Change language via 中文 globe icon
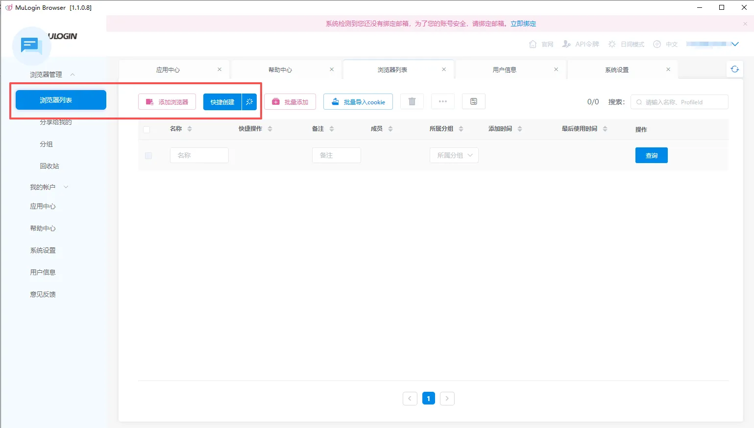Screen dimensions: 754x428 pyautogui.click(x=665, y=44)
